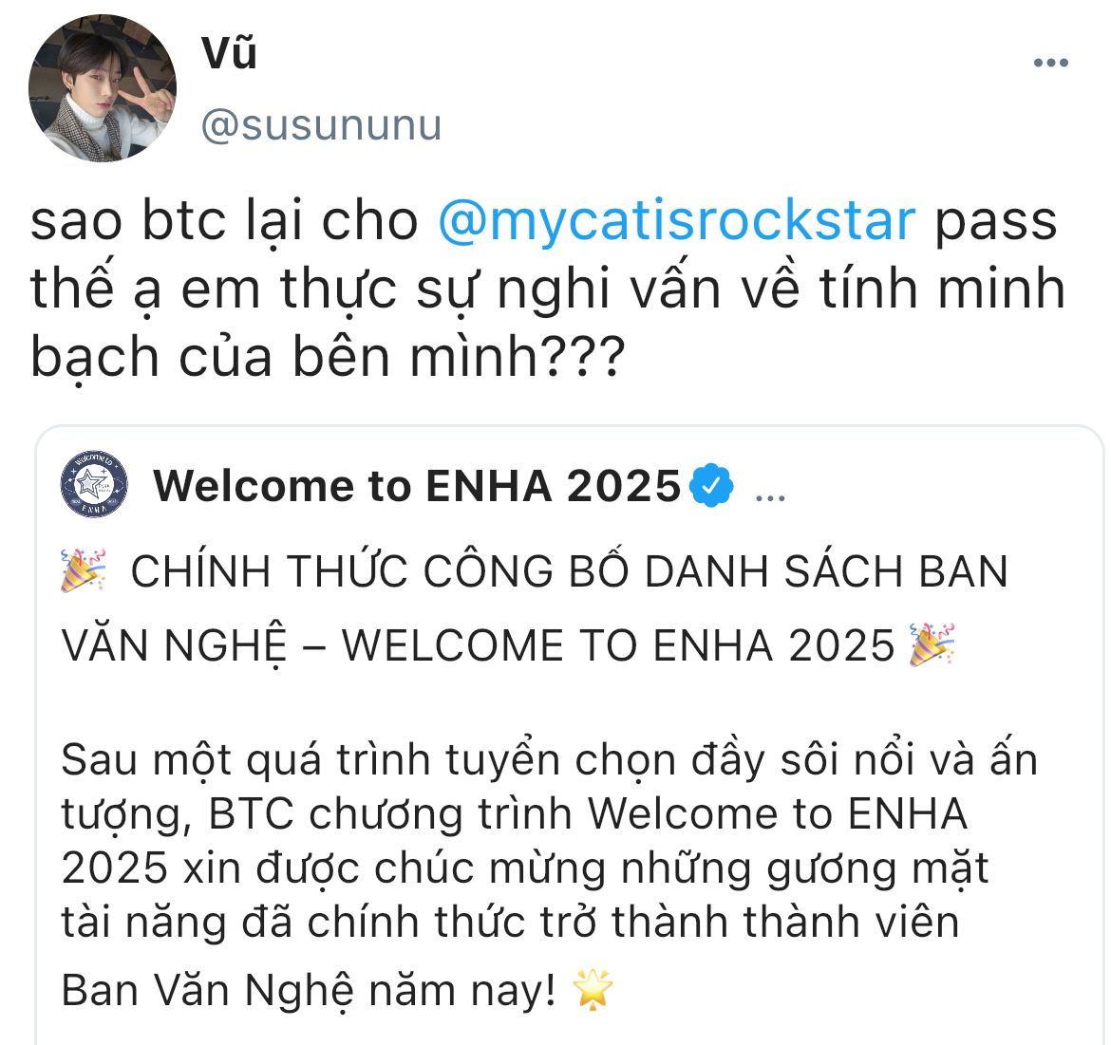This screenshot has width=1111, height=1045.
Task: Click the blue verified badge
Action: [x=711, y=486]
